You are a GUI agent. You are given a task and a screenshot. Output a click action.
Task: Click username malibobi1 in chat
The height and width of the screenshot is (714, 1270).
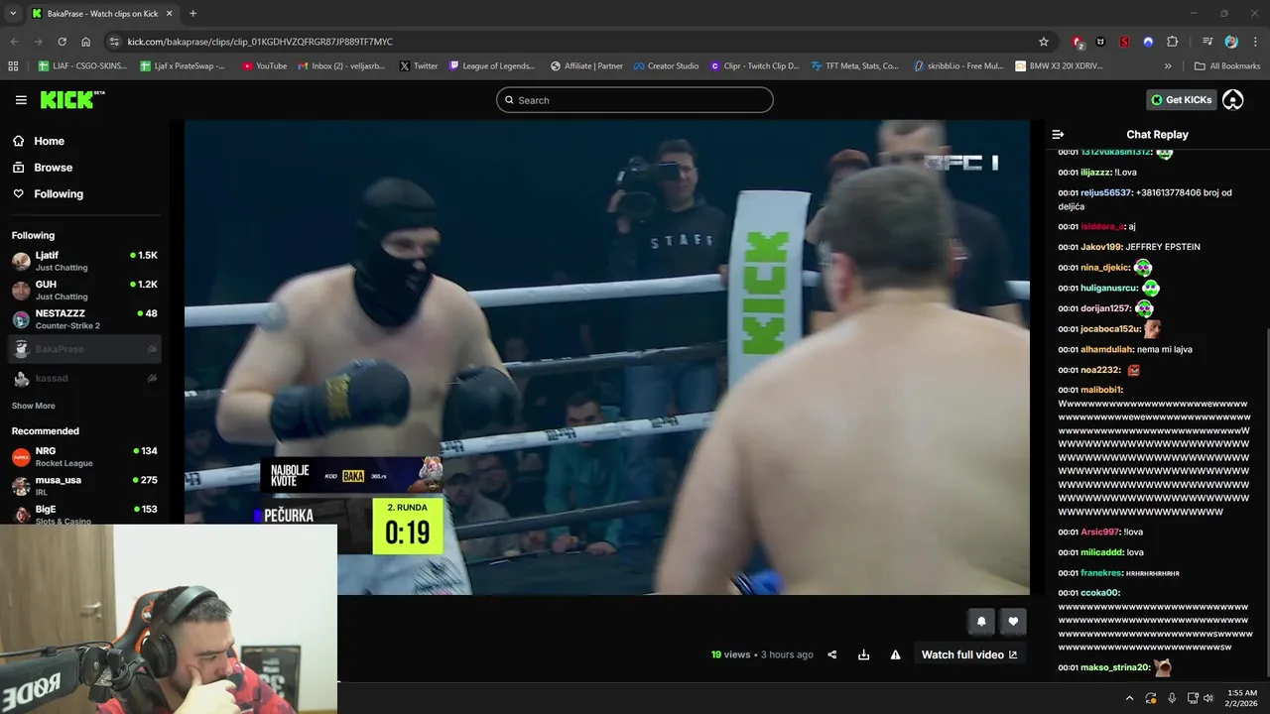pos(1102,390)
